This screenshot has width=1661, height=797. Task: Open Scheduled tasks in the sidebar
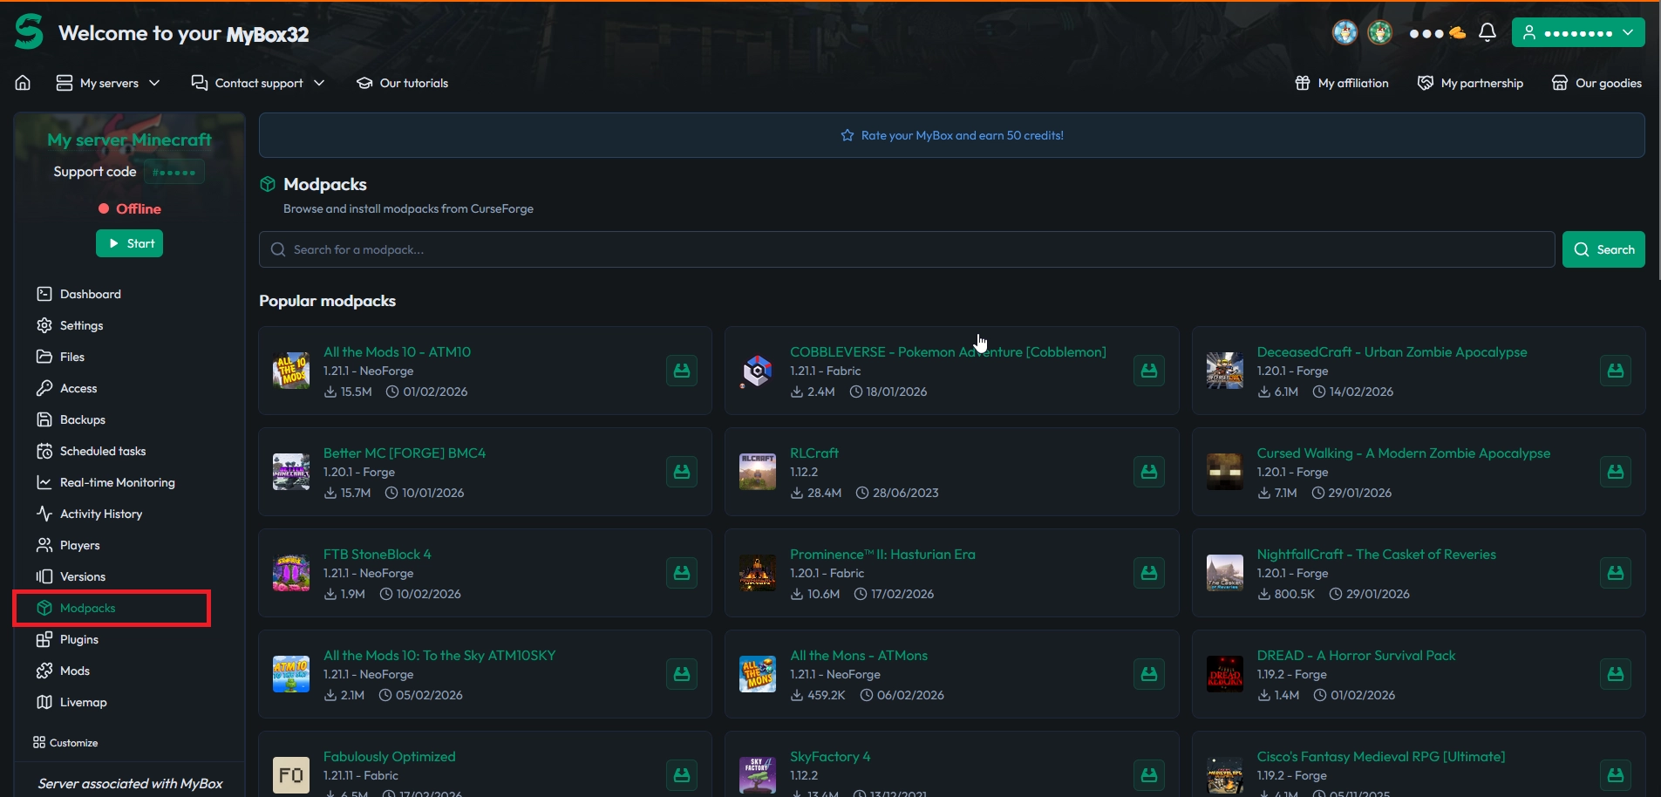pos(102,451)
